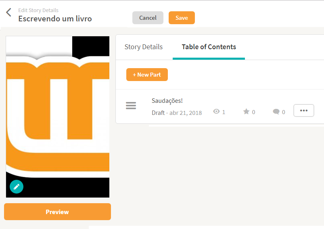Click the teal pencil edit cover icon

17,187
